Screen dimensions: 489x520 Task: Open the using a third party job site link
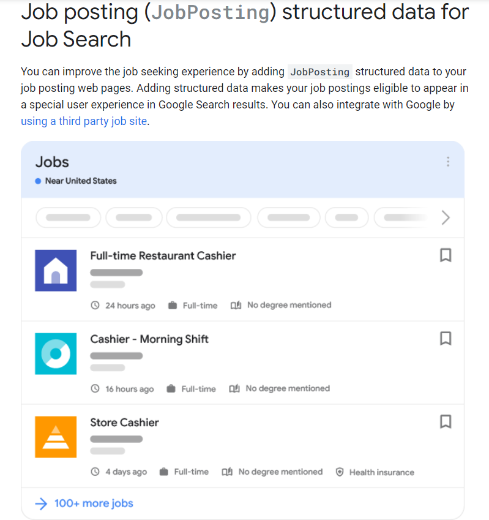pos(84,121)
